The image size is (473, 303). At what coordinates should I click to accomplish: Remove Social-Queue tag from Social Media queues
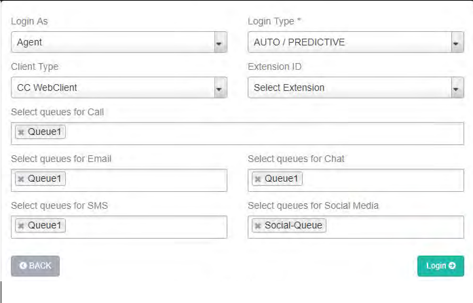[258, 226]
